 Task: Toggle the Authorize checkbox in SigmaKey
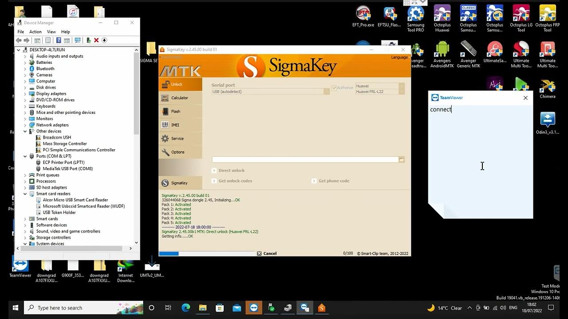point(334,88)
